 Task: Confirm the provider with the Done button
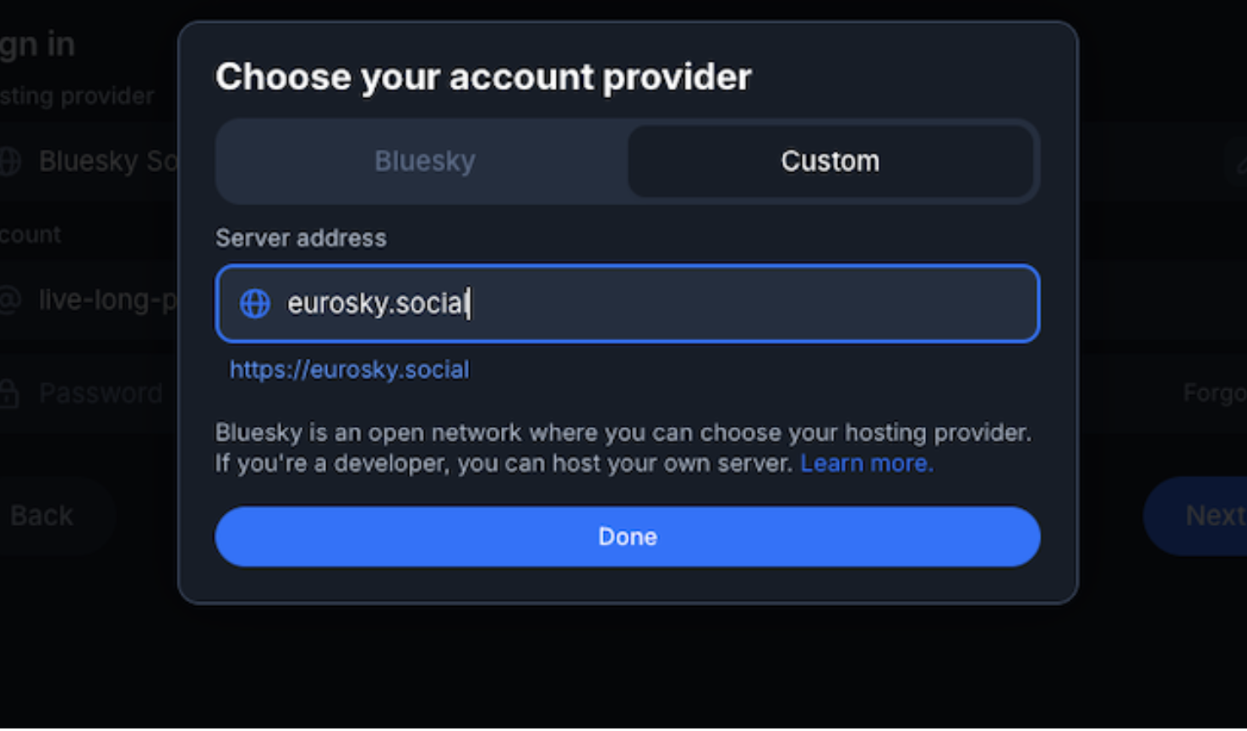pyautogui.click(x=628, y=537)
